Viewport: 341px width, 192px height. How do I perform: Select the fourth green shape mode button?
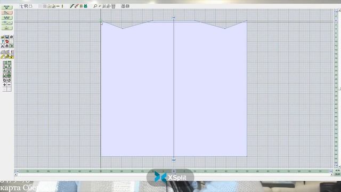pos(7,22)
